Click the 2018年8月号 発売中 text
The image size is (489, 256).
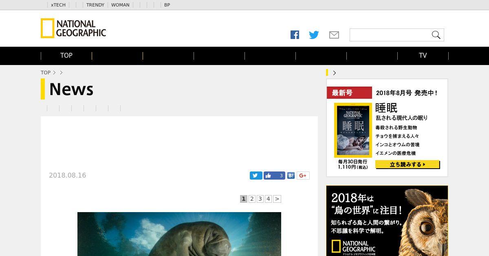pos(407,93)
